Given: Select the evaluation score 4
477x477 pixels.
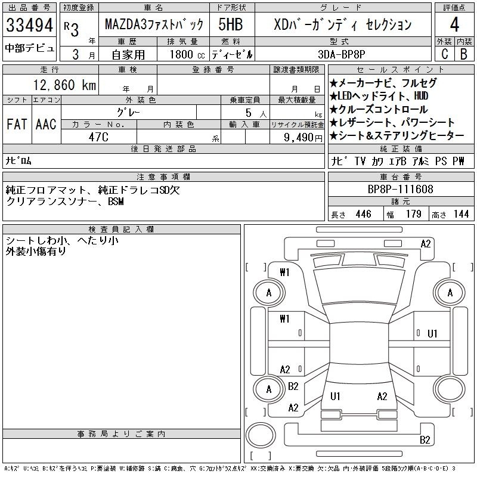Looking at the screenshot, I should point(454,25).
